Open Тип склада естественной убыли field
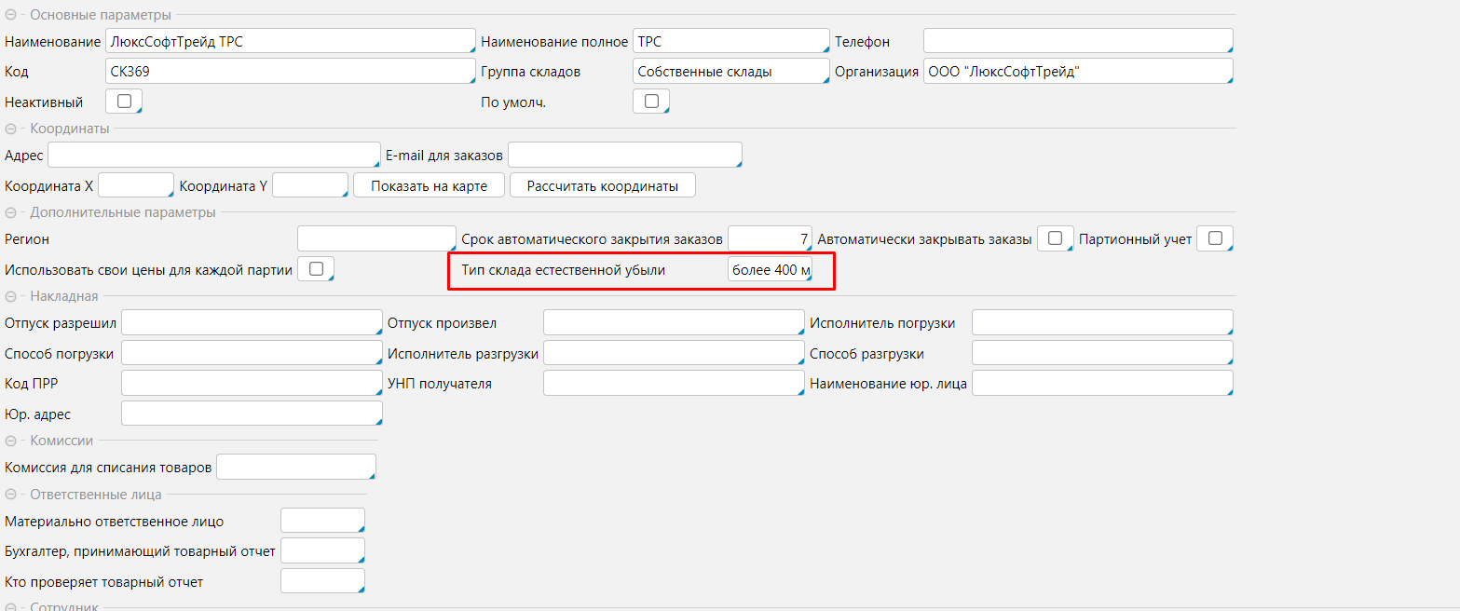 [x=770, y=270]
